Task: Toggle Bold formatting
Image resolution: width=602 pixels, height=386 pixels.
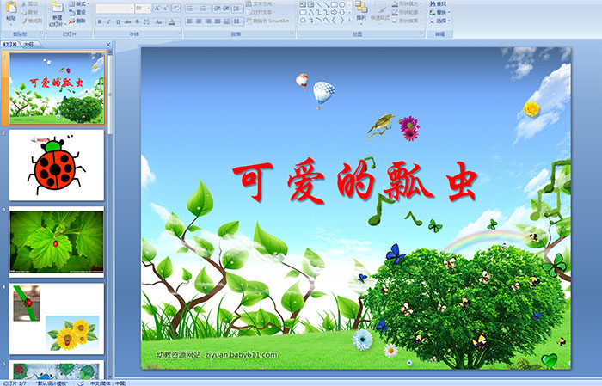Action: (99, 21)
